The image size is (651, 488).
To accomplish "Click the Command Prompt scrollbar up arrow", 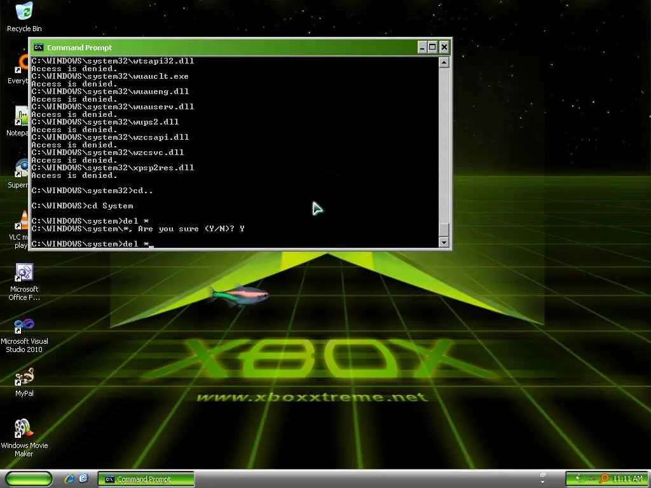I will click(444, 63).
